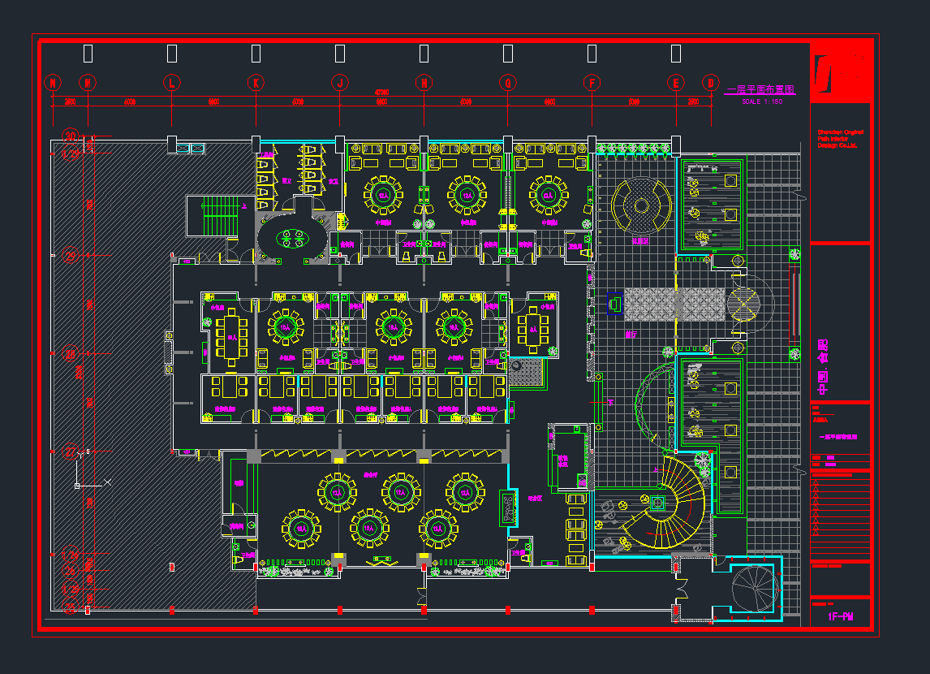
Task: Select the pink floor plan title text
Action: point(759,90)
